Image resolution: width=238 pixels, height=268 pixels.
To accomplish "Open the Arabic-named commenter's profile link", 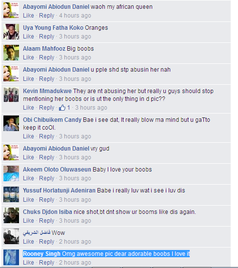I will tap(37, 233).
